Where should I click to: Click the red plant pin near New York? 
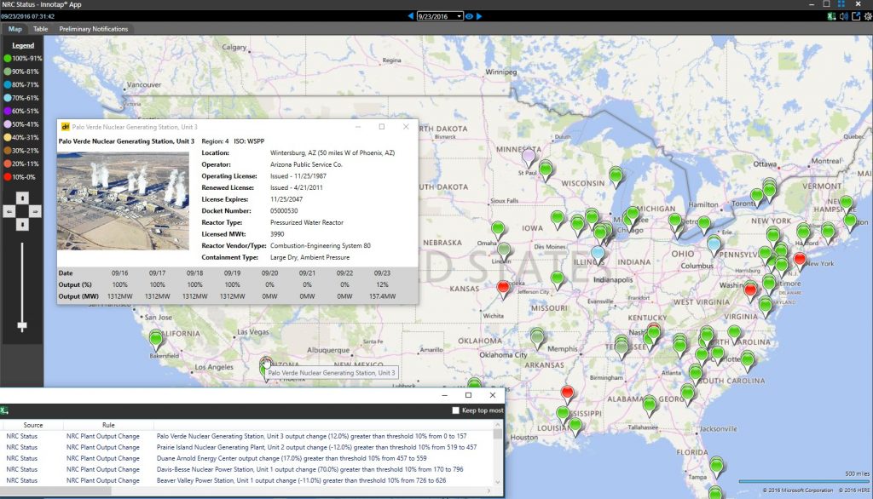(800, 260)
